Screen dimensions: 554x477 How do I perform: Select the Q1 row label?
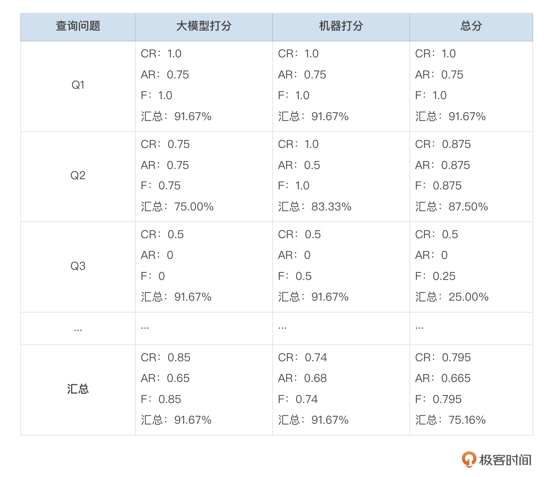78,85
